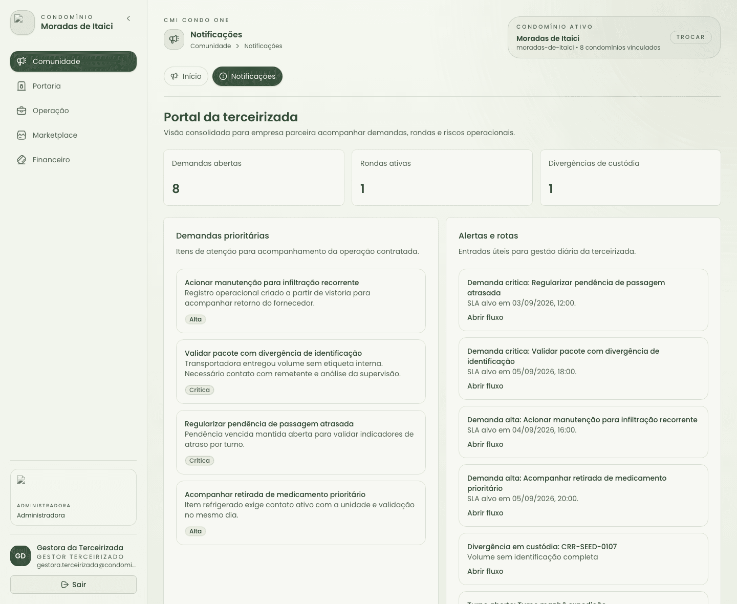Viewport: 737px width, 604px height.
Task: Click the gestora.terceirizada email text
Action: (86, 565)
